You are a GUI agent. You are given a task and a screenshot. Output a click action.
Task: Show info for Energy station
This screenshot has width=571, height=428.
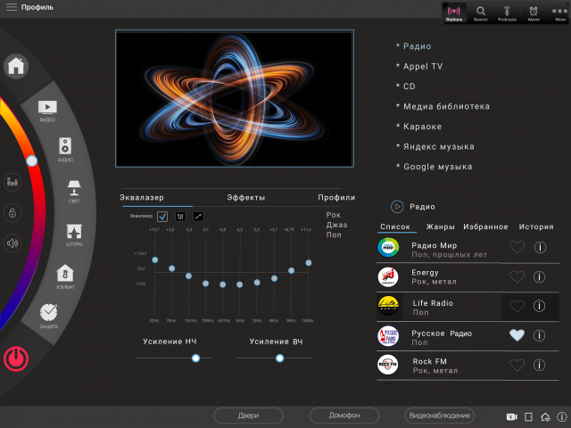[x=539, y=277]
